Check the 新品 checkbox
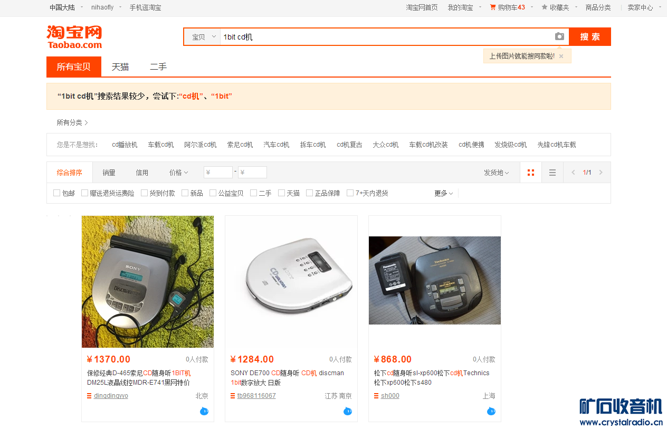This screenshot has height=429, width=667. coord(185,193)
